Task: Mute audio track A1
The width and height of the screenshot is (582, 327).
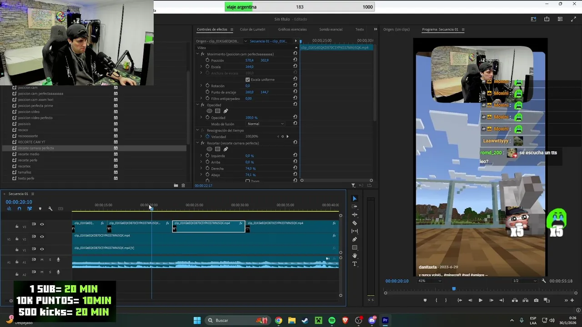Action: coord(42,260)
